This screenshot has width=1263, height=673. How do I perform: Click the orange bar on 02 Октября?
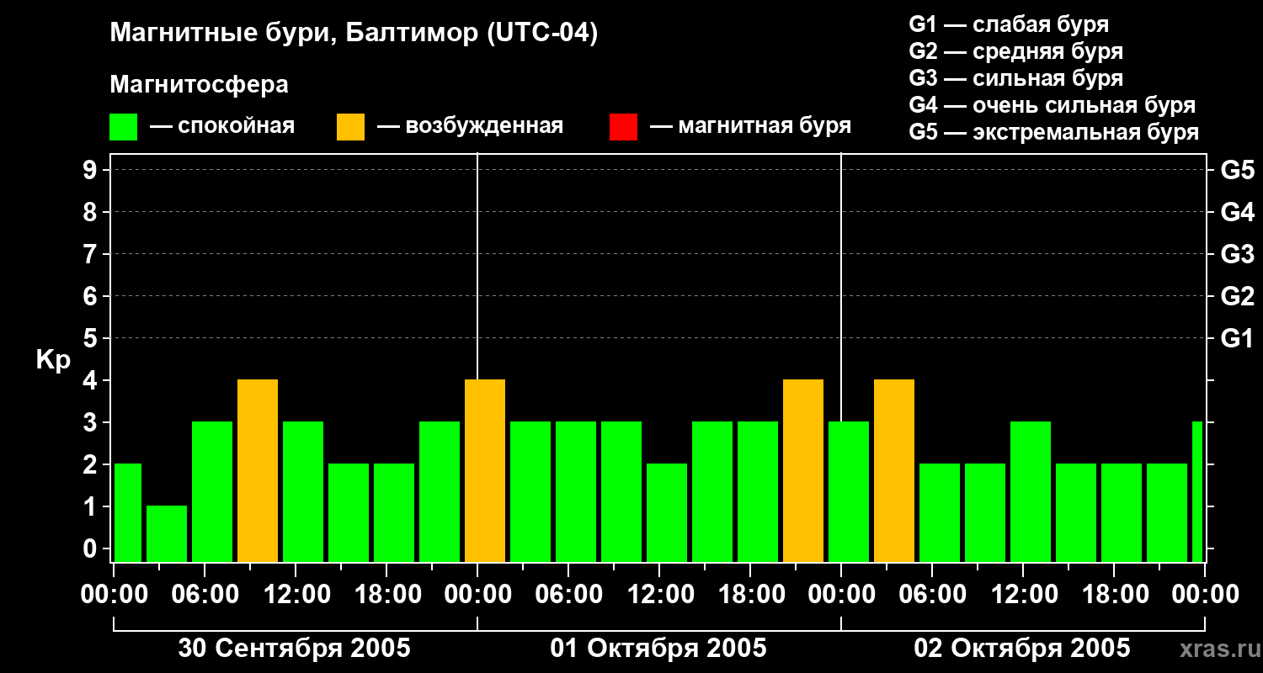point(894,470)
